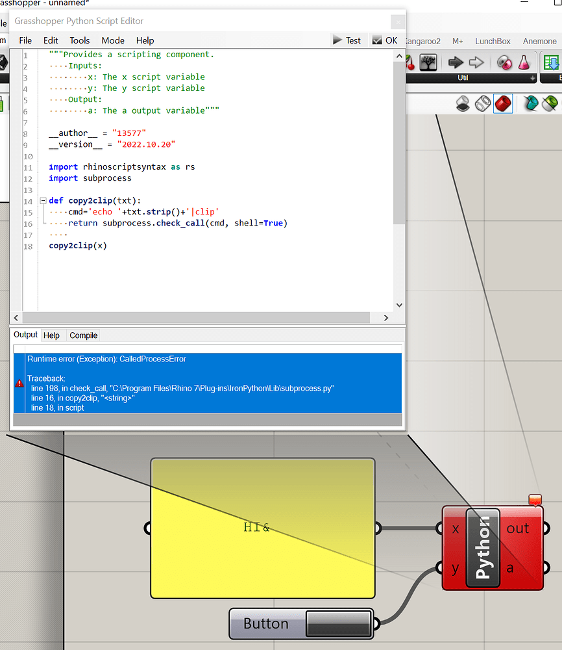The image size is (562, 650).
Task: Click the OK button to accept script
Action: coord(385,40)
